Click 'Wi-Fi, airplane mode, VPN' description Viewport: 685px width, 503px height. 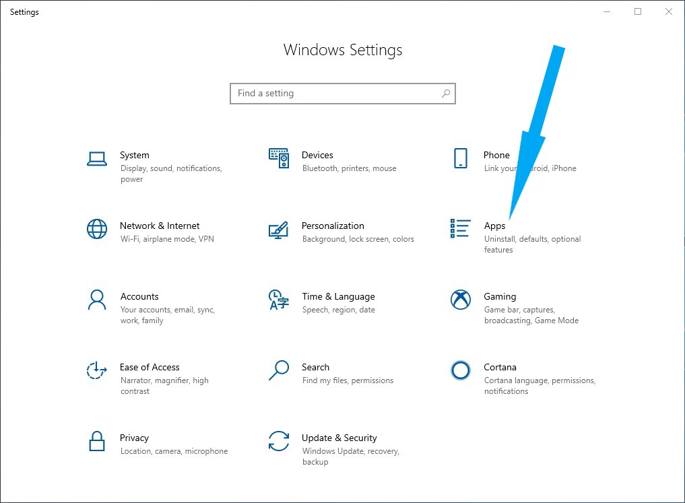pyautogui.click(x=167, y=239)
